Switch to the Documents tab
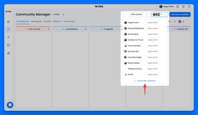This screenshot has width=198, height=115. 69,22
